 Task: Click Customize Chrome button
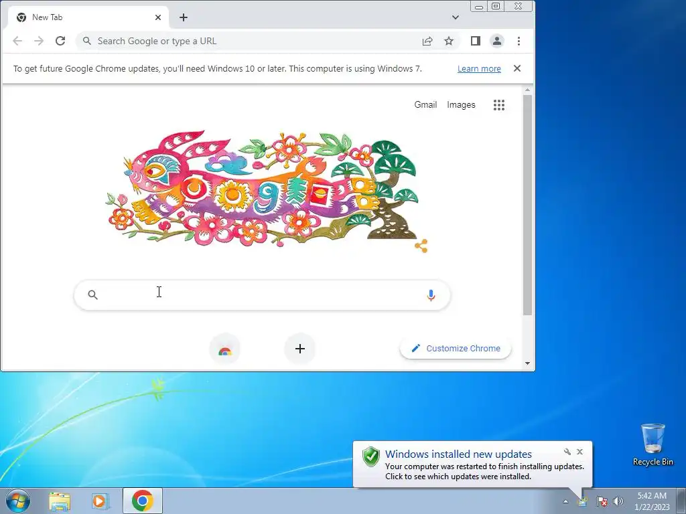pyautogui.click(x=456, y=348)
